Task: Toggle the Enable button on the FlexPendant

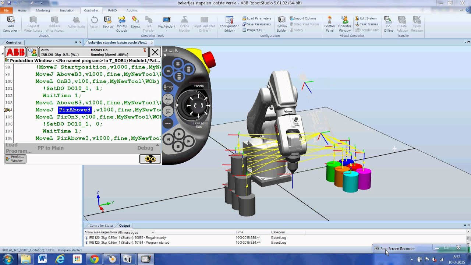Action: pos(199,86)
